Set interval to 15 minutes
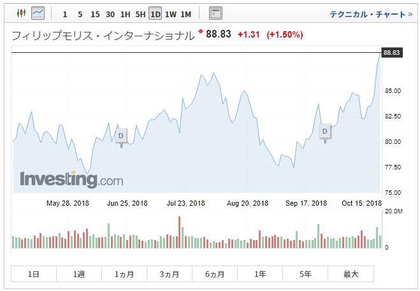The image size is (420, 291). click(95, 14)
